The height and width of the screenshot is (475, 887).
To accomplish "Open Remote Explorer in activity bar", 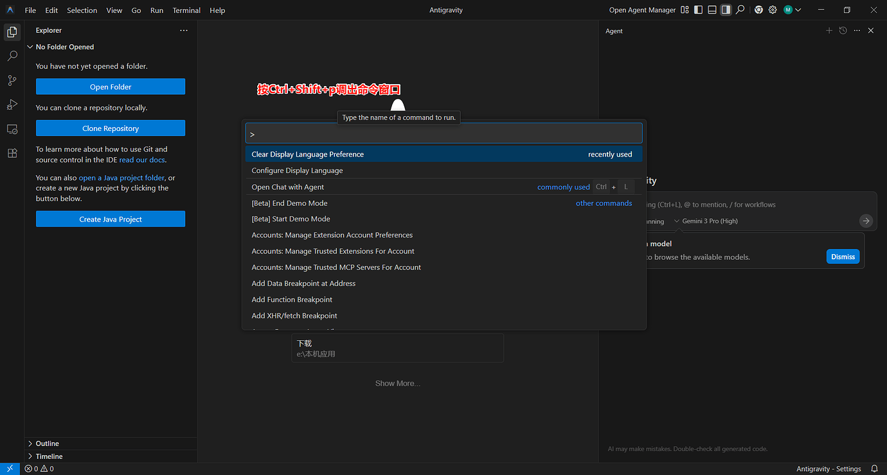I will pos(12,129).
